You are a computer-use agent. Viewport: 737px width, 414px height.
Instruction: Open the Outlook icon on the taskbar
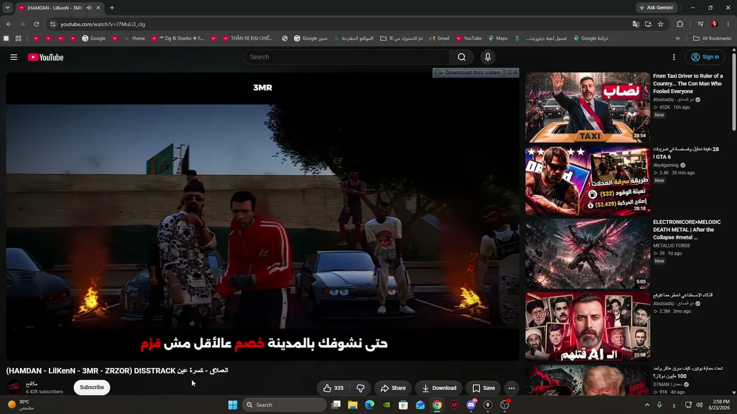[x=420, y=405]
